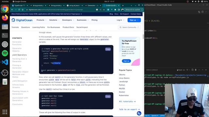The height and width of the screenshot is (117, 209).
Task: Click the DigitalOcean logo
Action: pyautogui.click(x=22, y=20)
